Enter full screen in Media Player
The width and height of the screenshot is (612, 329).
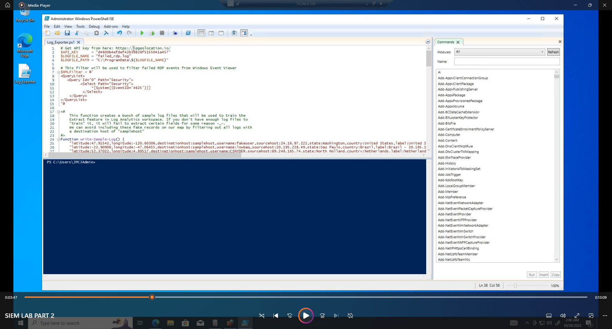[x=577, y=316]
